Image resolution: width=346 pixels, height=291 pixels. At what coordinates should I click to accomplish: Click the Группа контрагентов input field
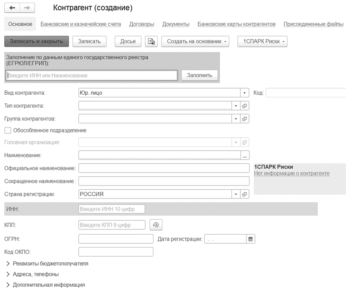click(x=155, y=119)
